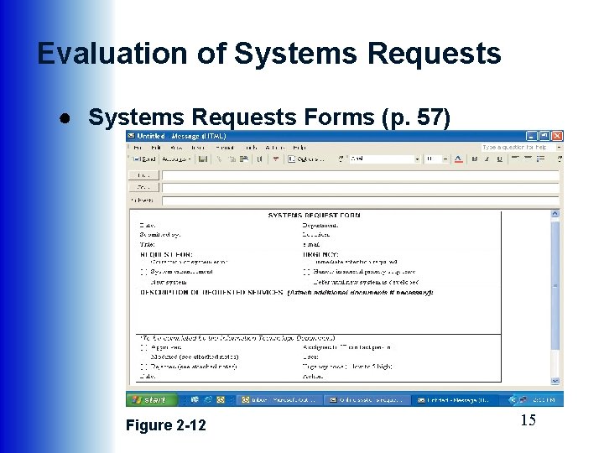
Task: Open the Edit menu
Action: point(156,148)
